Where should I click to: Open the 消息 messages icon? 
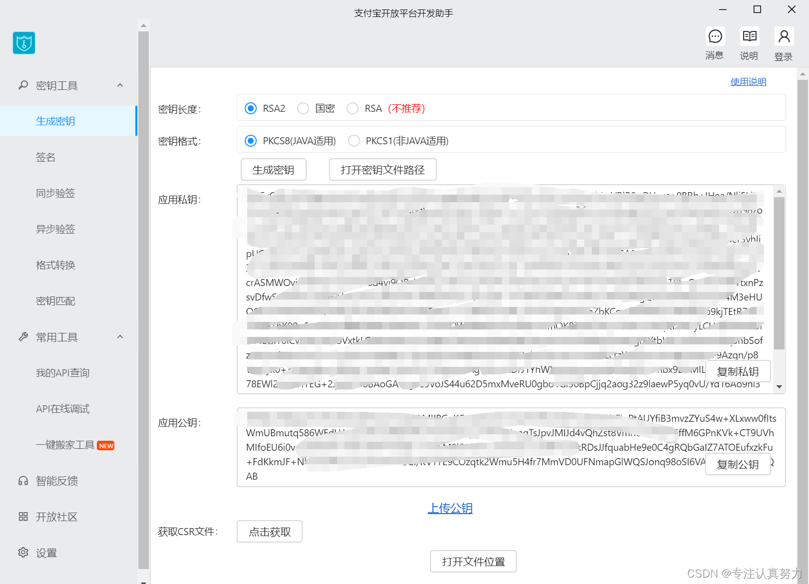[x=715, y=36]
